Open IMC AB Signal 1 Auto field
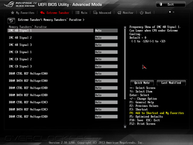Screen dimensions: 193x145 point(106,31)
